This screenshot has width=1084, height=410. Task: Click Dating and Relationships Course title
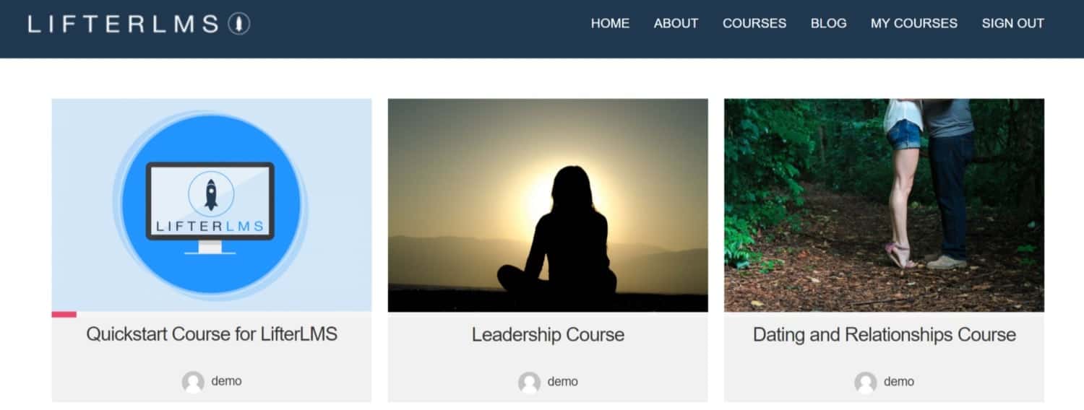pyautogui.click(x=884, y=335)
